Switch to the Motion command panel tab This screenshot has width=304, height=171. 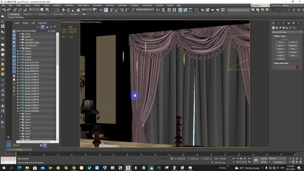[288, 23]
